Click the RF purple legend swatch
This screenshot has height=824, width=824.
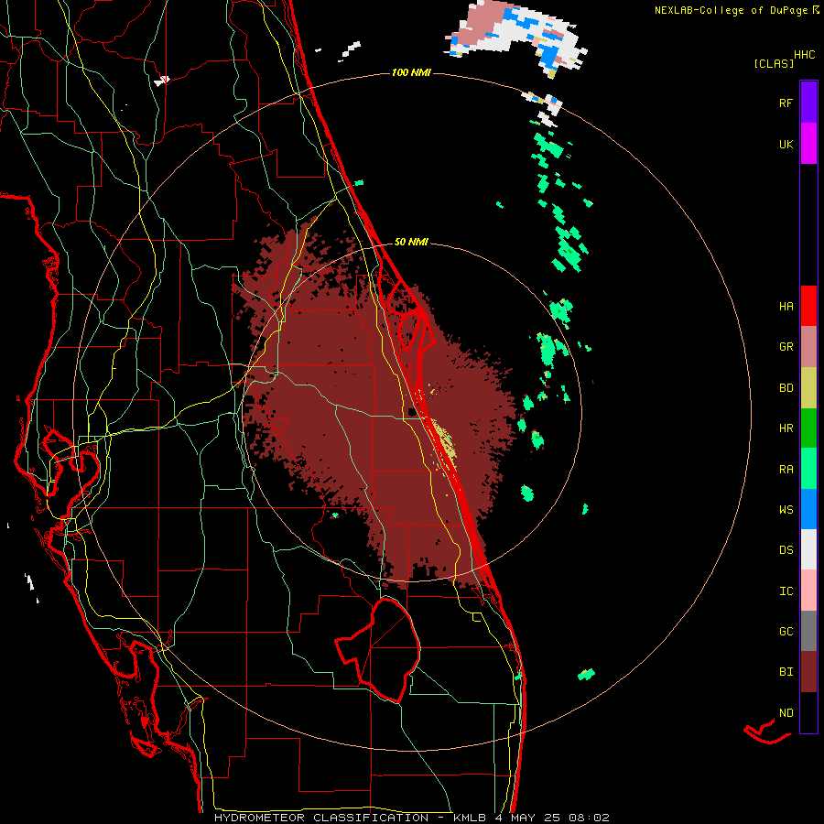click(x=808, y=102)
